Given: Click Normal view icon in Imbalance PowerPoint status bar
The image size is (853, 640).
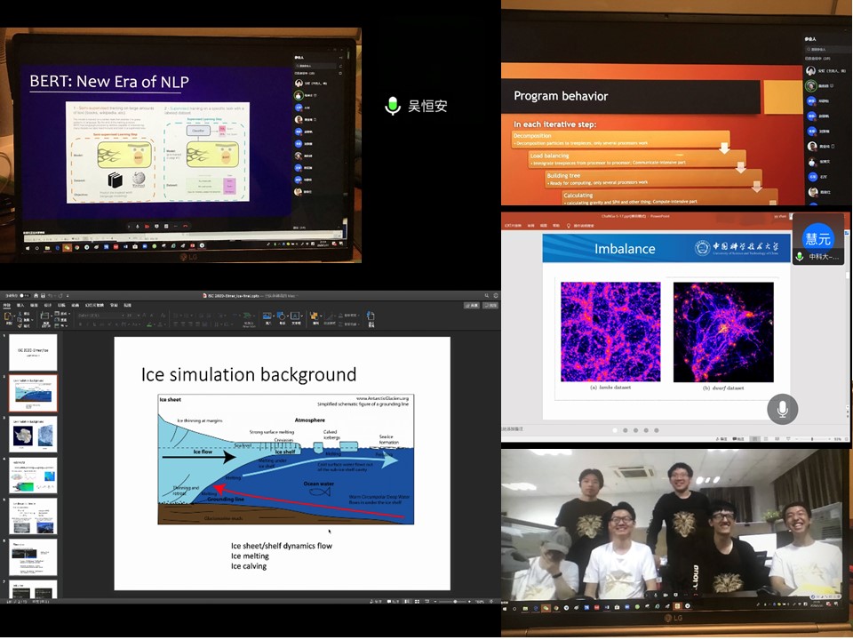Looking at the screenshot, I should point(754,438).
